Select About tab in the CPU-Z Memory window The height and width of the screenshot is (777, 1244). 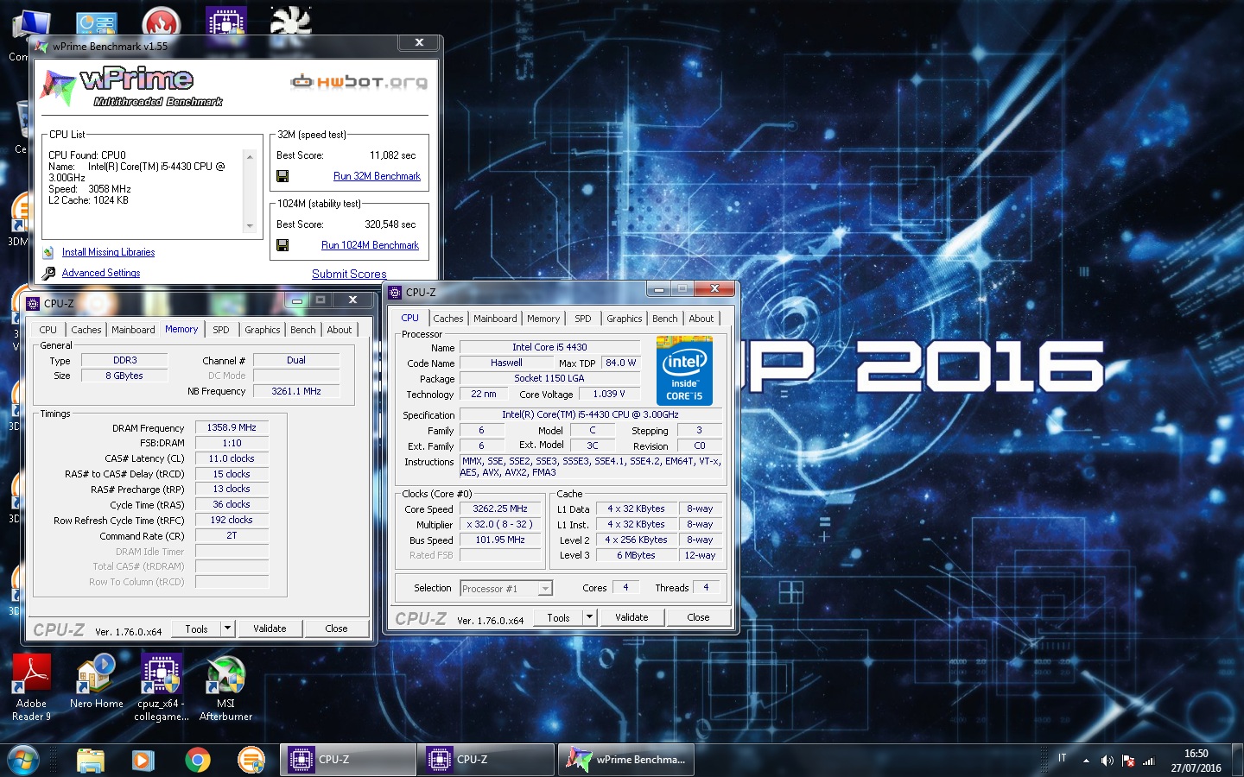(x=340, y=330)
